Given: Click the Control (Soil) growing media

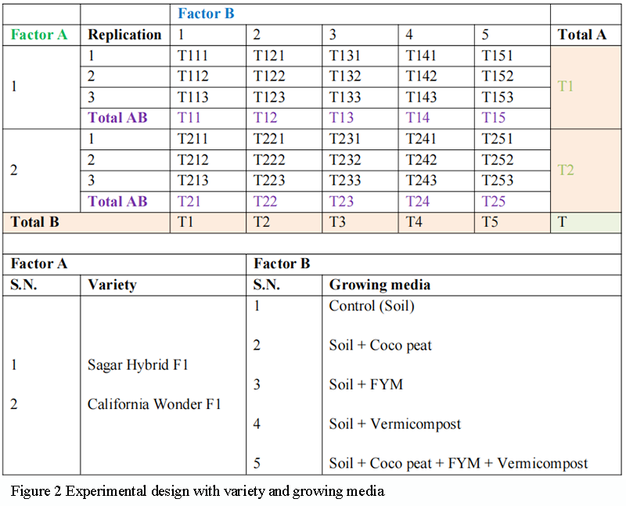Looking at the screenshot, I should (x=372, y=306).
